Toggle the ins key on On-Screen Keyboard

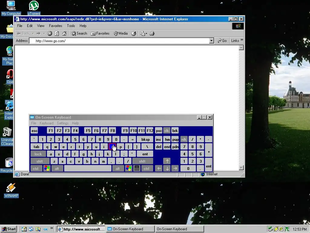[x=159, y=139]
